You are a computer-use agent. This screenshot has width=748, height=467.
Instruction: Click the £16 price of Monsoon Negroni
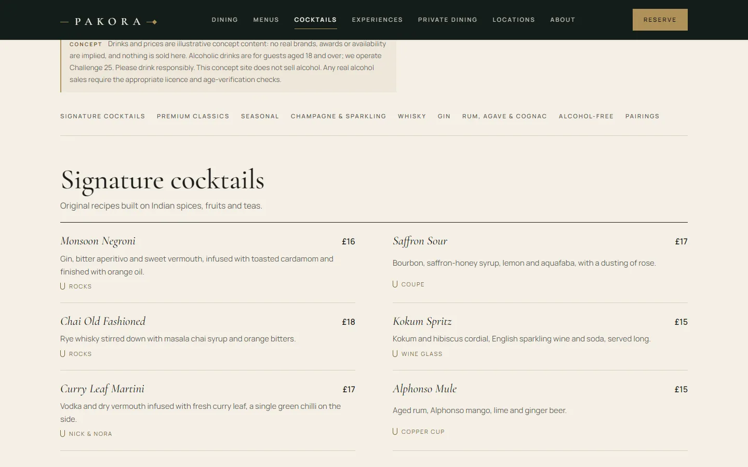point(349,242)
